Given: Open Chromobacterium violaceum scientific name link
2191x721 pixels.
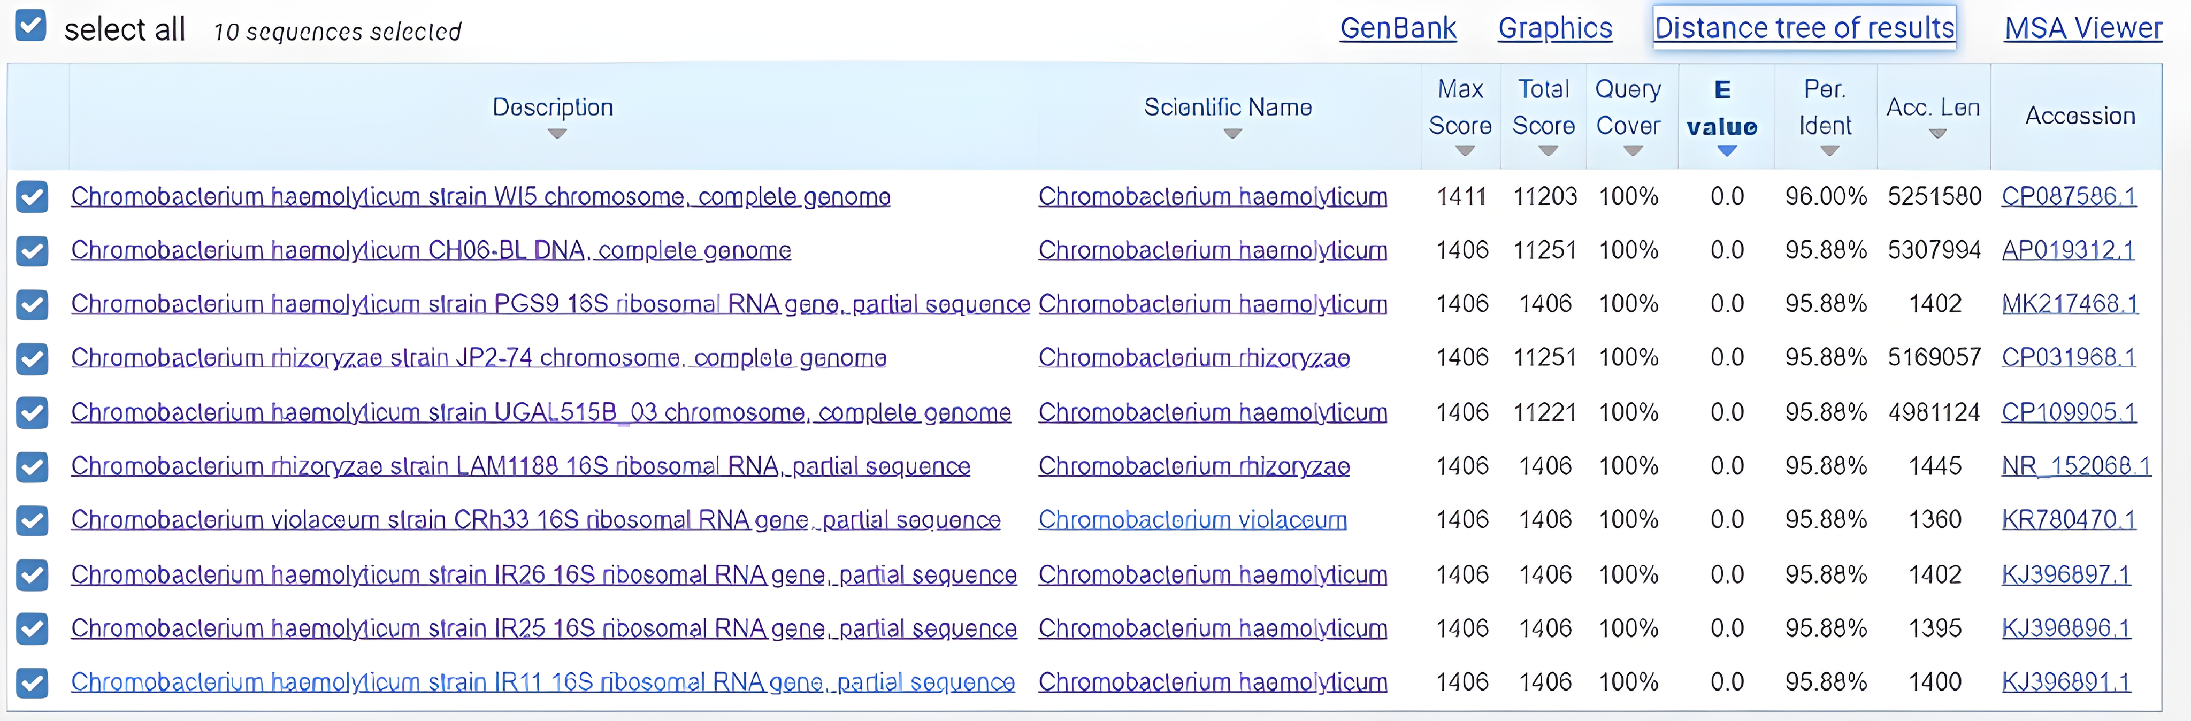Looking at the screenshot, I should [x=1192, y=519].
